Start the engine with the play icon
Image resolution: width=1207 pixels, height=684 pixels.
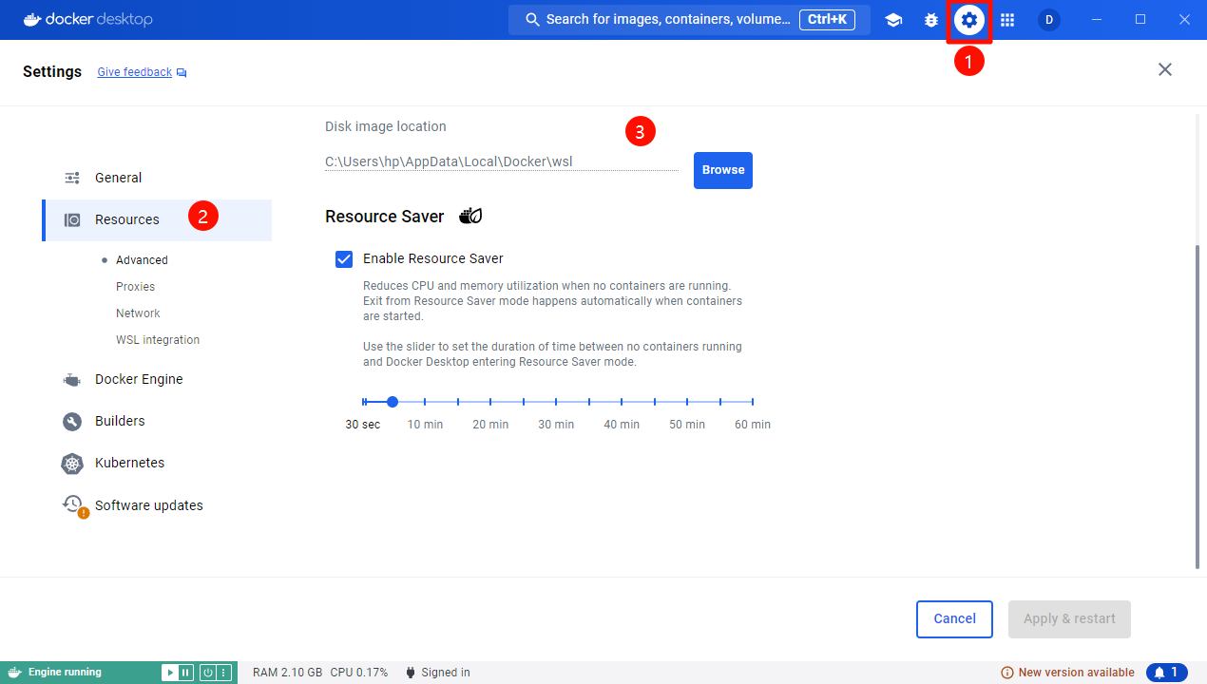(x=169, y=673)
